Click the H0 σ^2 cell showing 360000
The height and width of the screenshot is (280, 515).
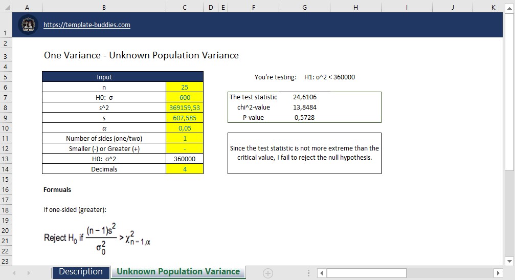click(x=185, y=159)
